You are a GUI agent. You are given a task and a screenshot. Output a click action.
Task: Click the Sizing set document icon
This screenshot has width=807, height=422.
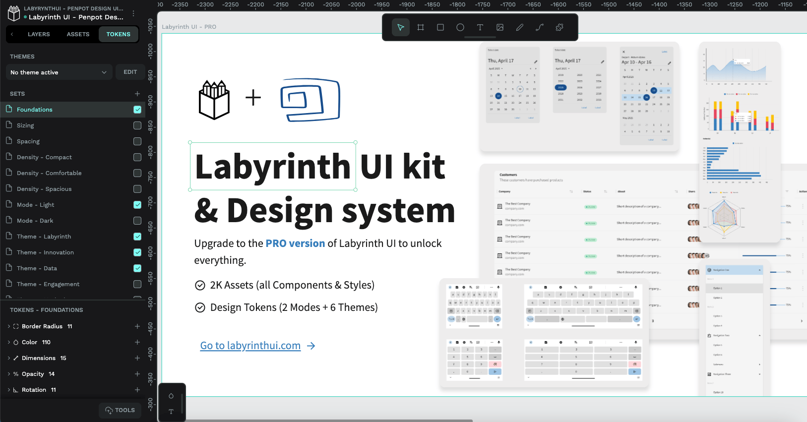[x=9, y=125]
